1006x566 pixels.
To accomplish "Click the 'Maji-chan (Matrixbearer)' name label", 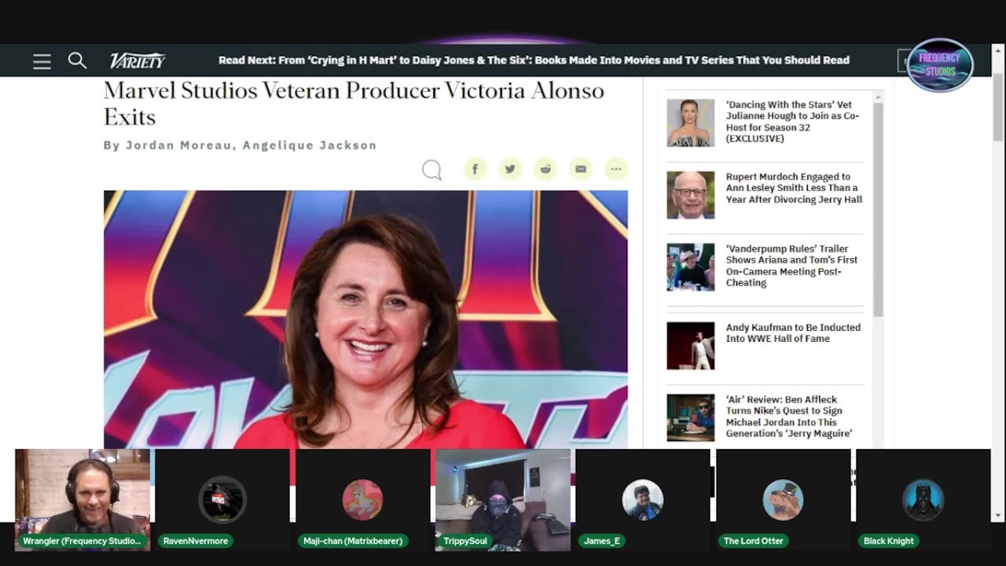I will point(353,541).
